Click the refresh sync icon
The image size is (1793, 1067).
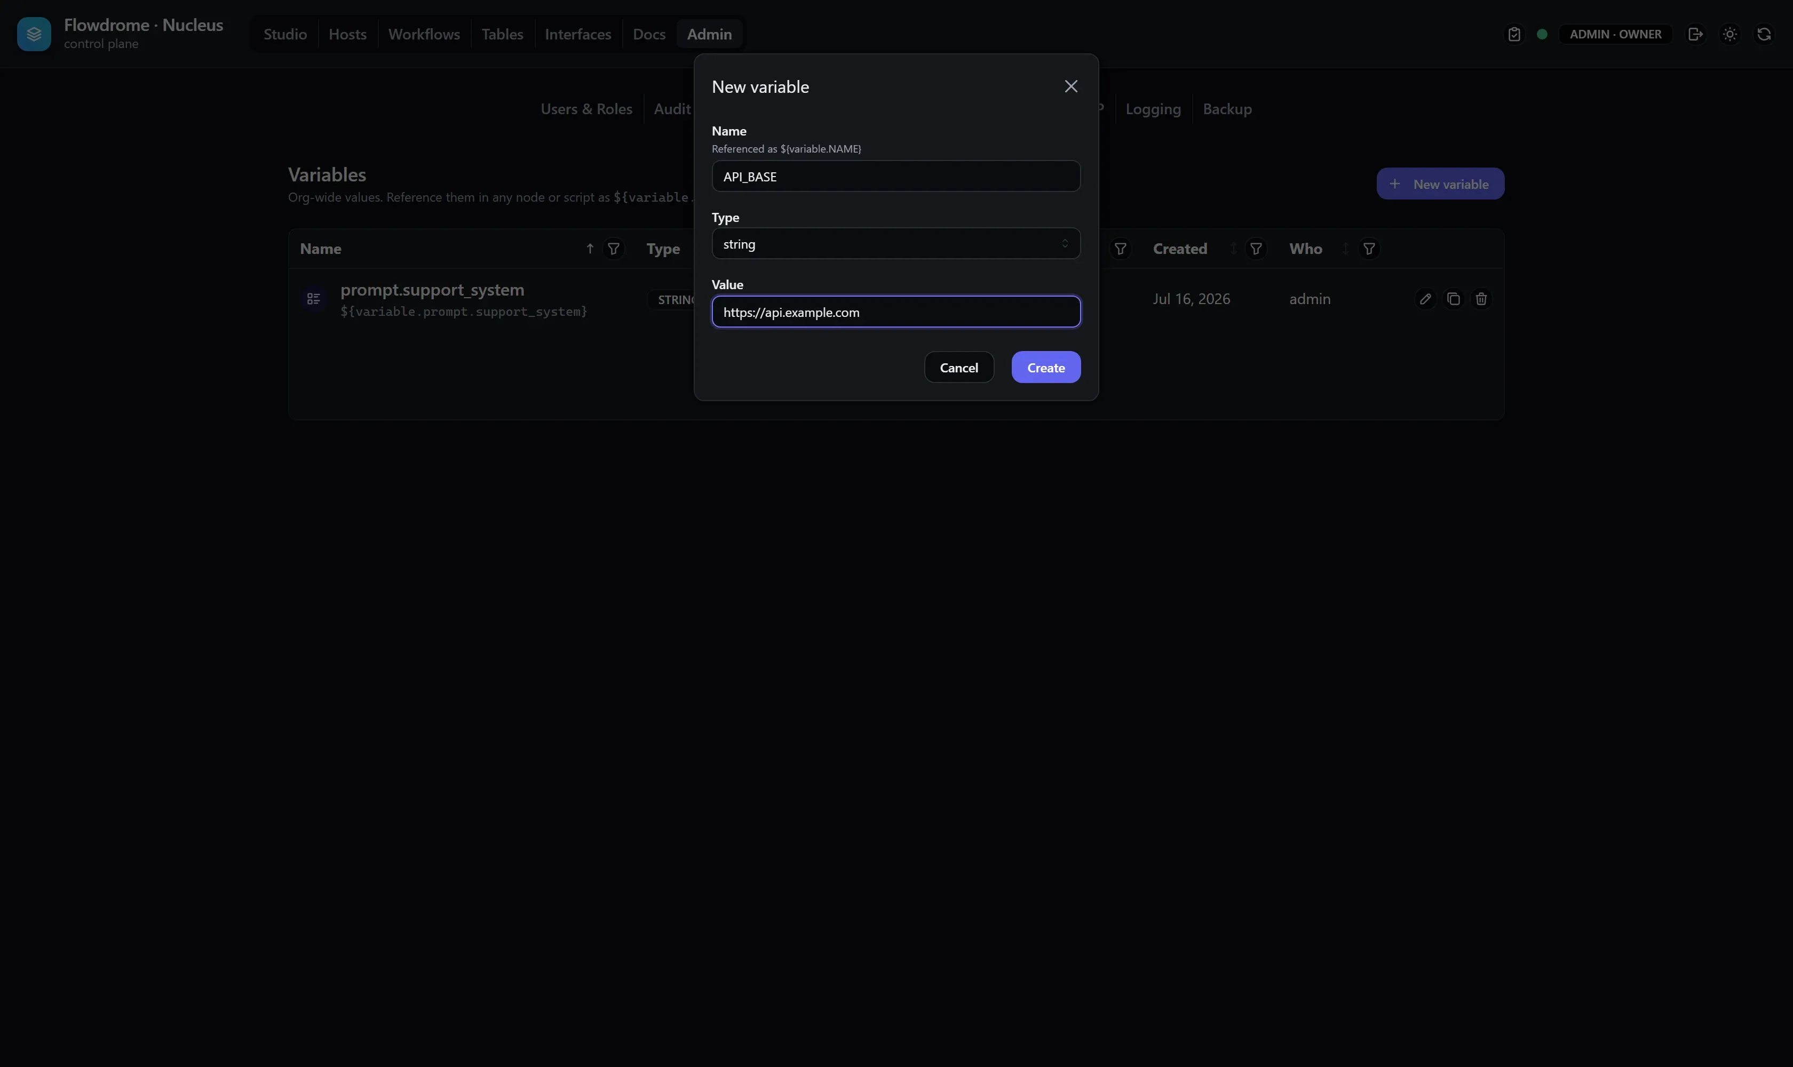point(1764,34)
